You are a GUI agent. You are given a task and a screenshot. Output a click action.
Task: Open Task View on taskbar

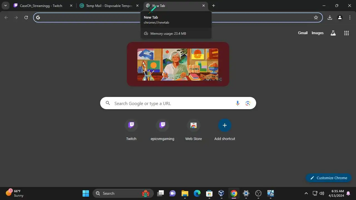click(160, 193)
